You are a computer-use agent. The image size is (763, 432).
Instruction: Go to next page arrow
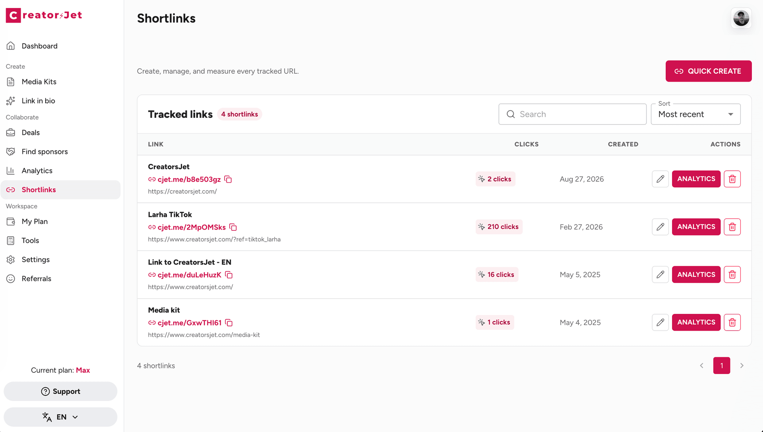(x=742, y=366)
